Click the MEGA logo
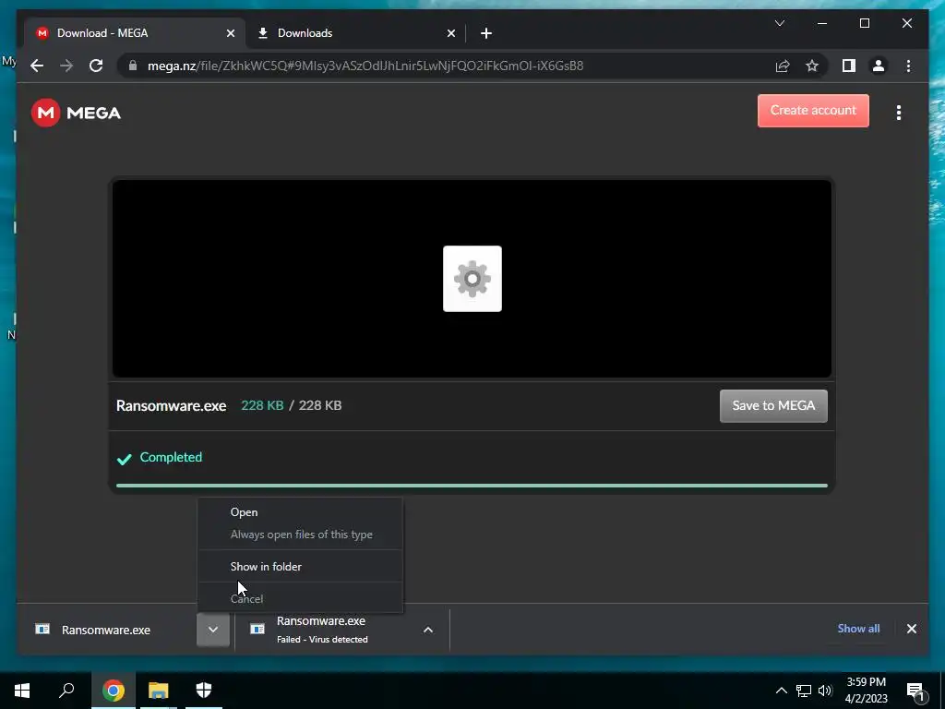The image size is (945, 709). coord(76,113)
